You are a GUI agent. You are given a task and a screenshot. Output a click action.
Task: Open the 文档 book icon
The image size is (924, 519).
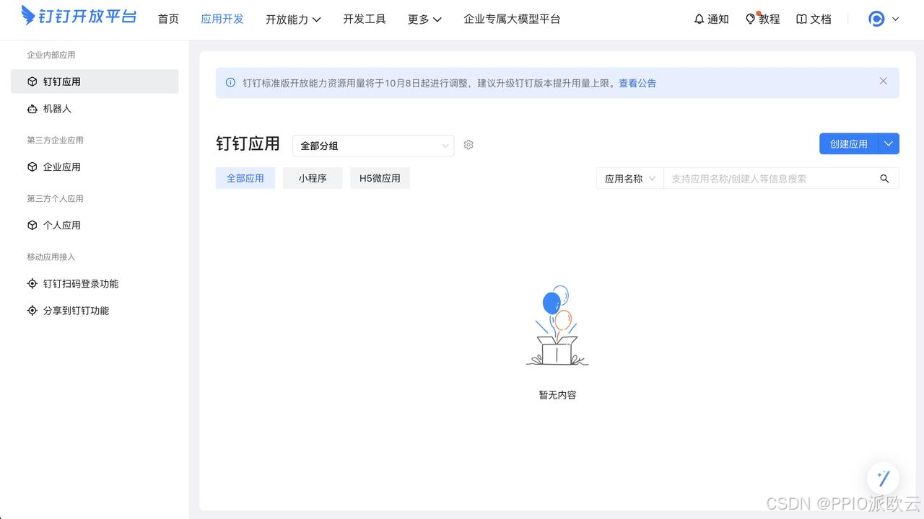tap(801, 19)
